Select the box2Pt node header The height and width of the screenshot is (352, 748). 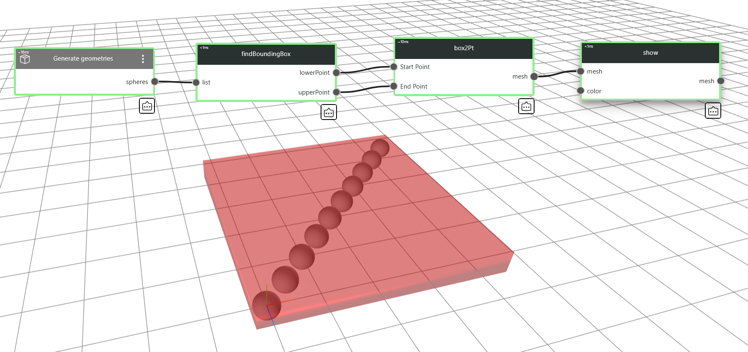click(464, 48)
